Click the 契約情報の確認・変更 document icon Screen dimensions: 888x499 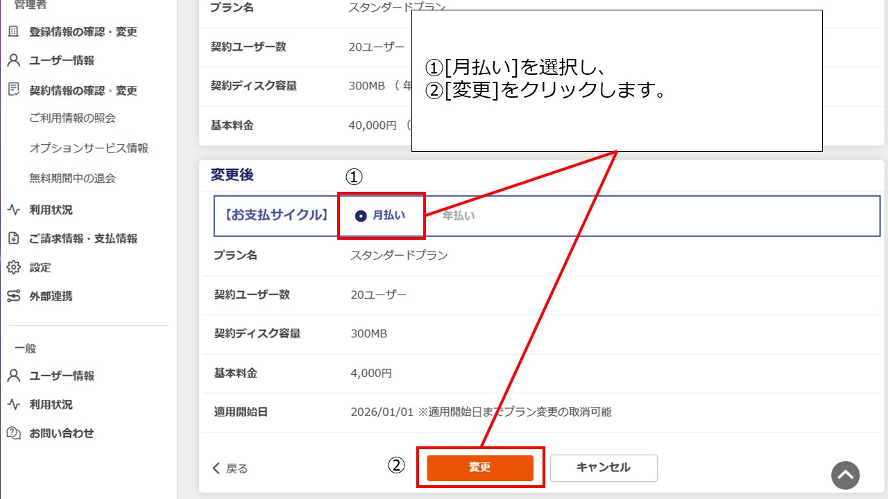tap(13, 89)
